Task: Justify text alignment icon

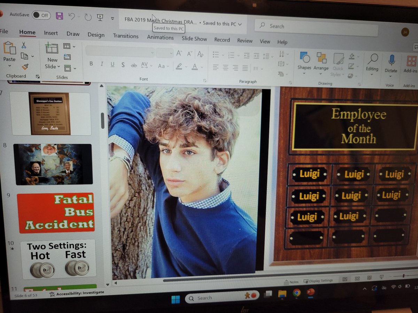Action: 245,68
